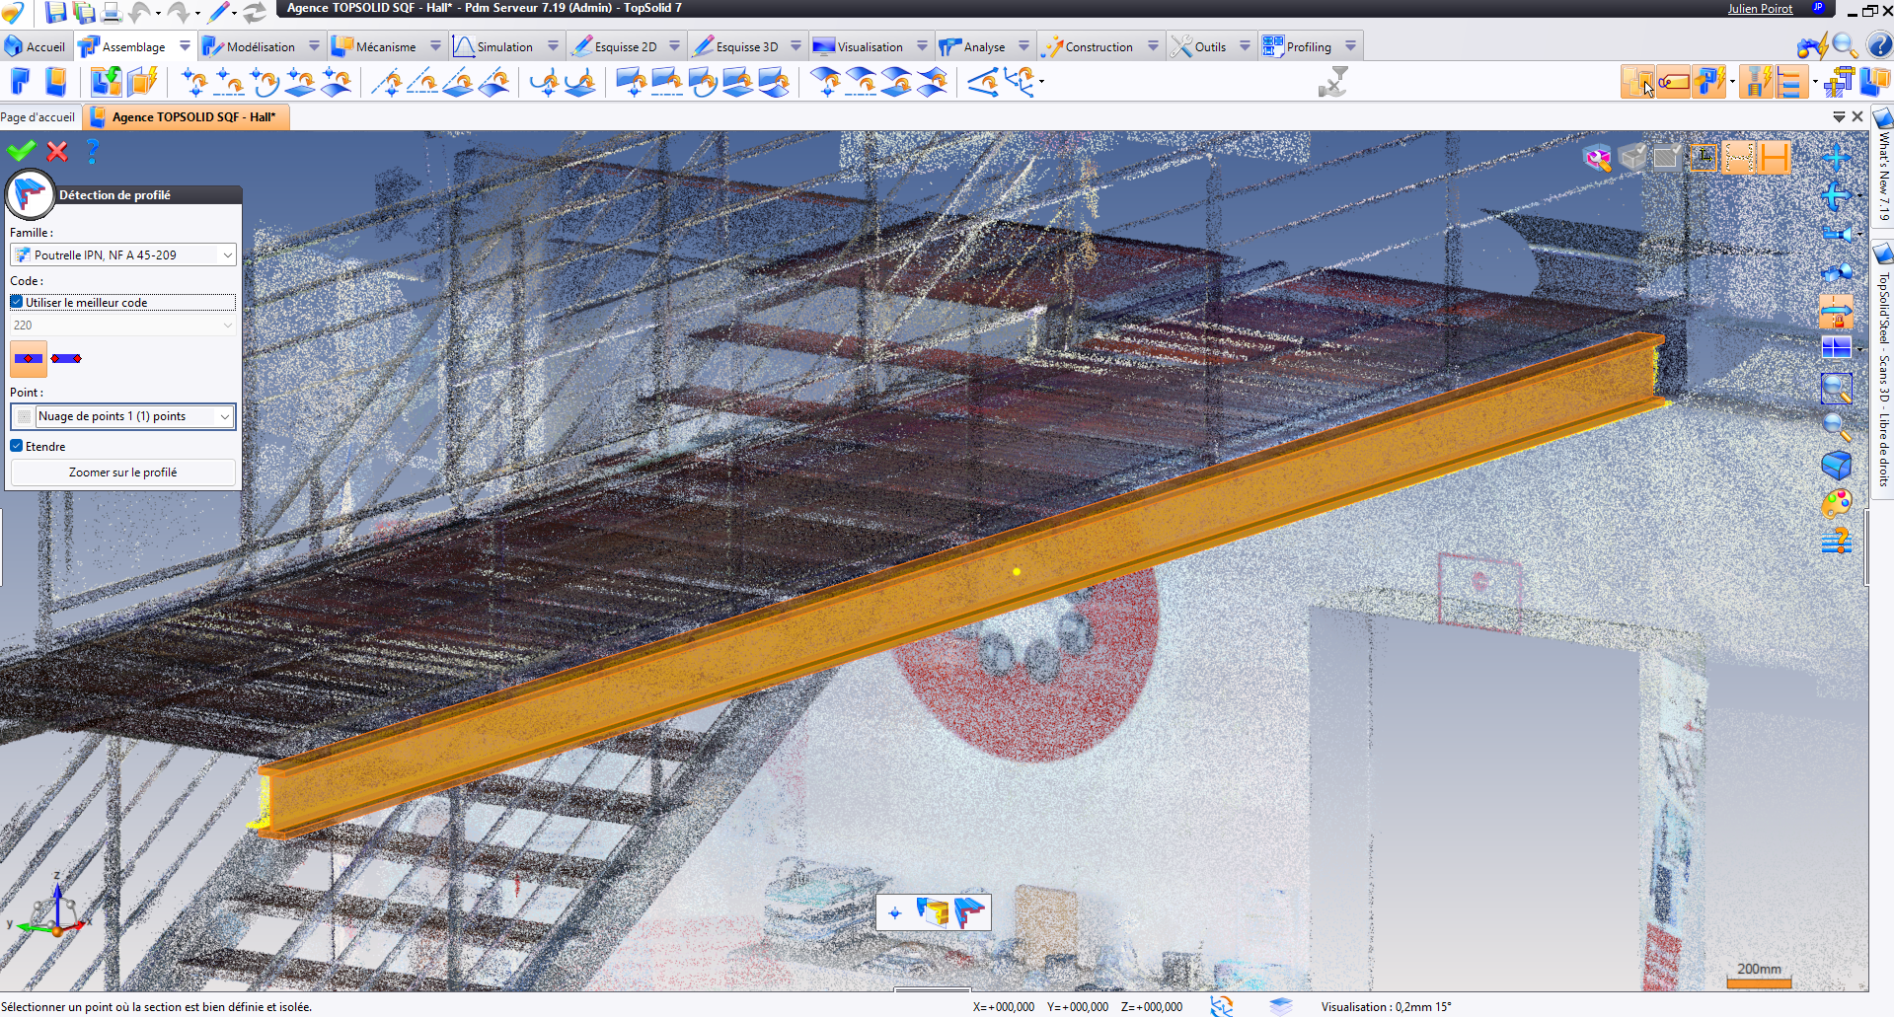The width and height of the screenshot is (1894, 1017).
Task: Click the profile icon in floating toolbar
Action: (969, 911)
